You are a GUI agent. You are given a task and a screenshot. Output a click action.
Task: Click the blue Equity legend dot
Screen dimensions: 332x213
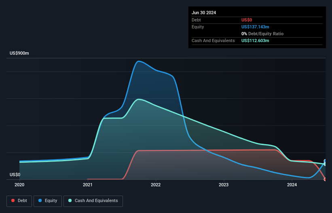point(40,200)
